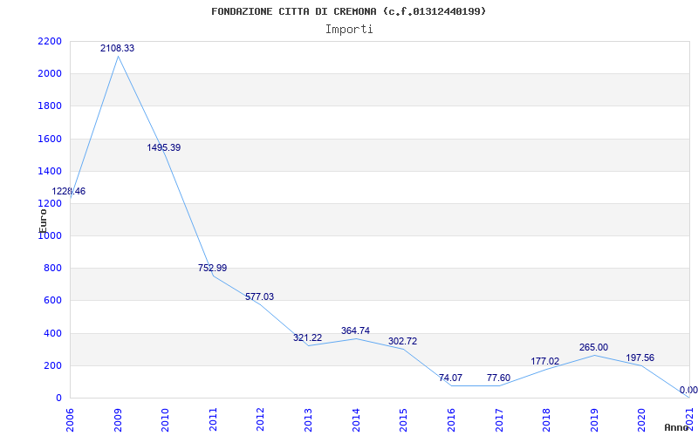This screenshot has width=698, height=436.
Task: Click the 800 y-axis tick label
Action: click(52, 269)
